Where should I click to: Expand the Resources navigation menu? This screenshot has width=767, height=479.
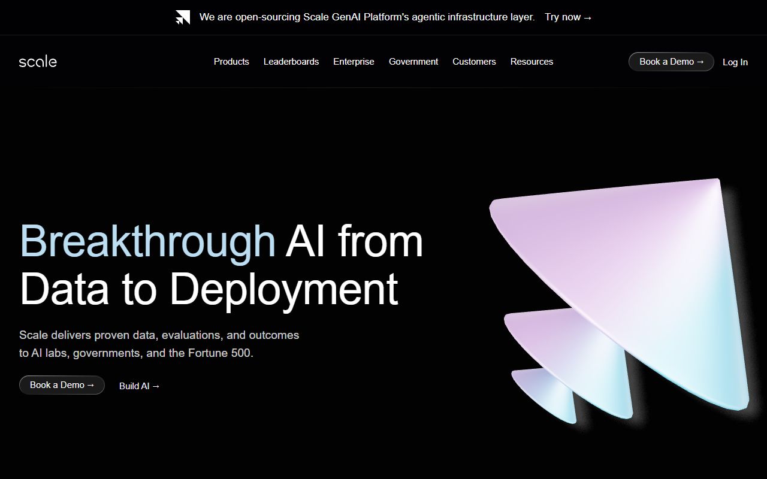point(532,62)
